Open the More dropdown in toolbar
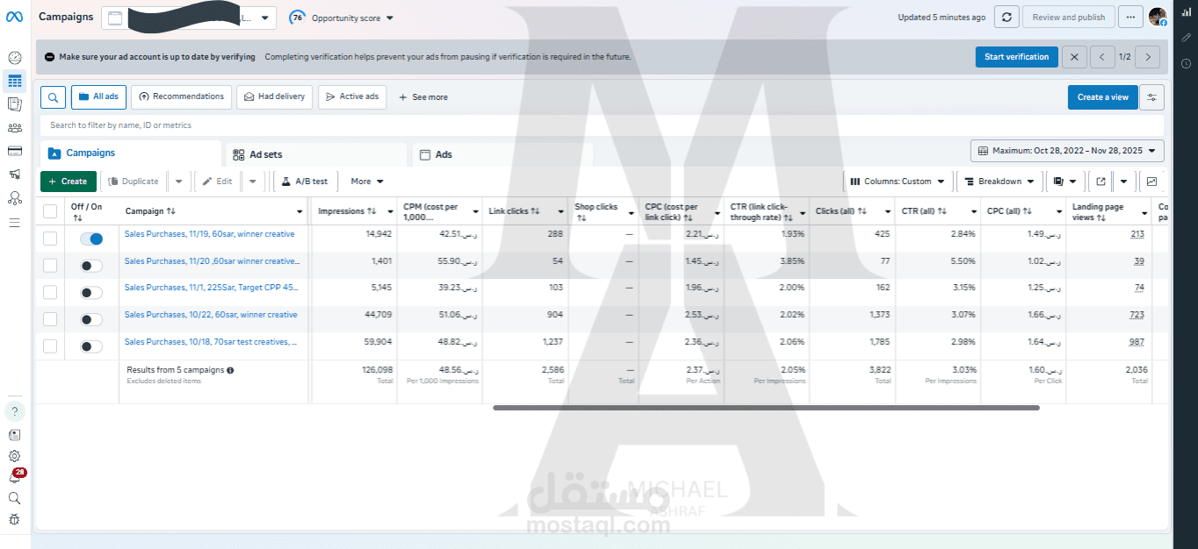The width and height of the screenshot is (1198, 549). (367, 182)
